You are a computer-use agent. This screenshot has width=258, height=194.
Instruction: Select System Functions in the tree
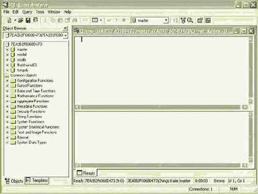(x=31, y=122)
